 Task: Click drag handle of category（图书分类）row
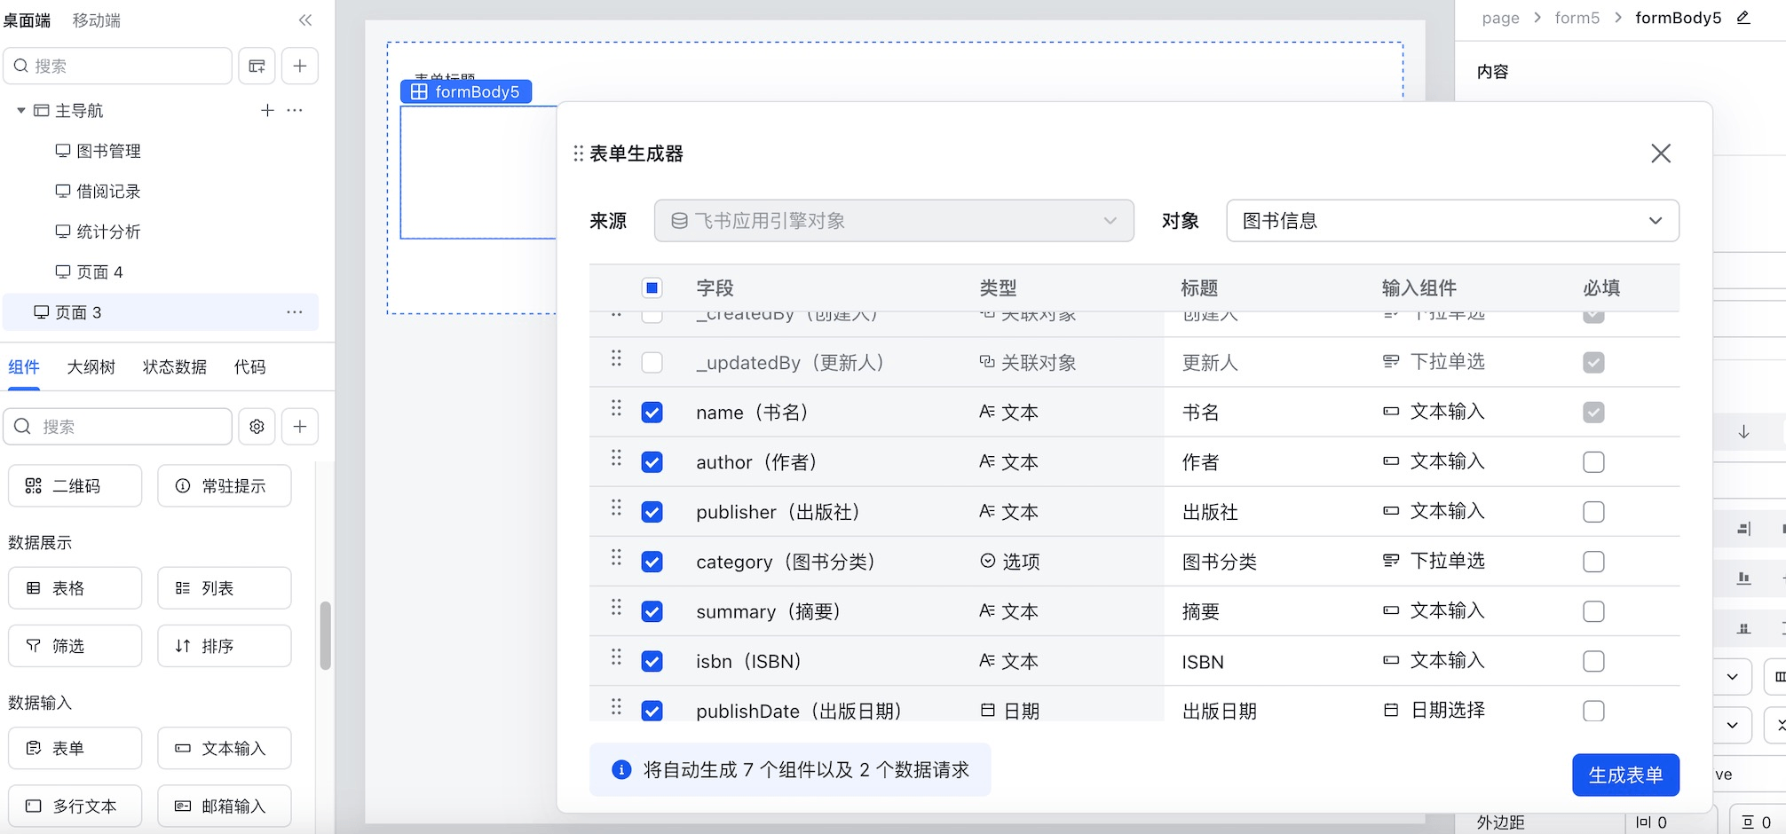(x=616, y=557)
